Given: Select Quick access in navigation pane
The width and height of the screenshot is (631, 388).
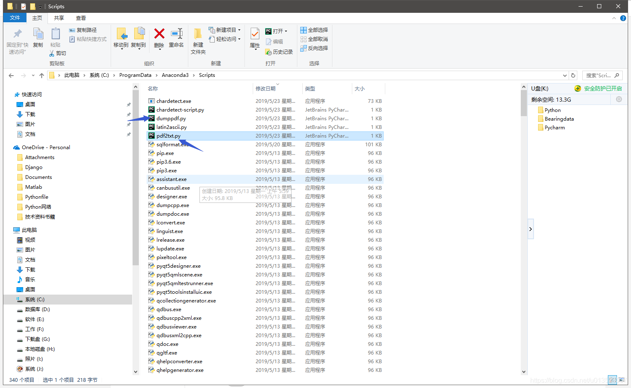Looking at the screenshot, I should 31,95.
